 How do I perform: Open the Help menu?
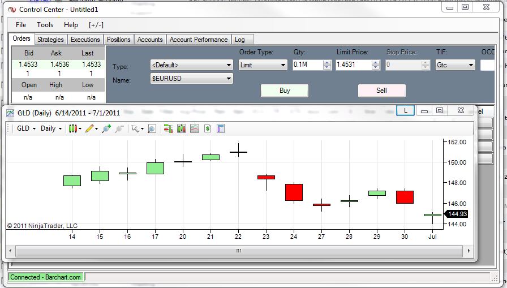tap(71, 25)
